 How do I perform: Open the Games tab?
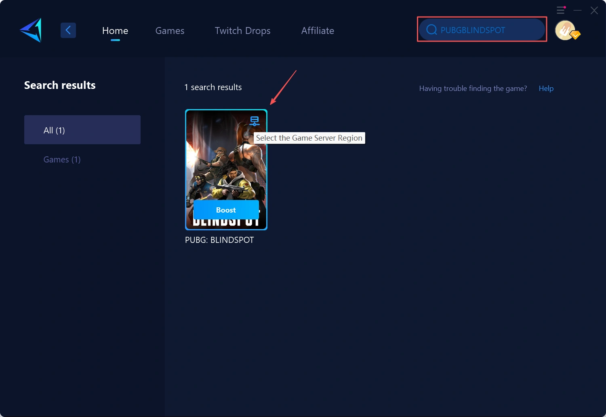170,31
